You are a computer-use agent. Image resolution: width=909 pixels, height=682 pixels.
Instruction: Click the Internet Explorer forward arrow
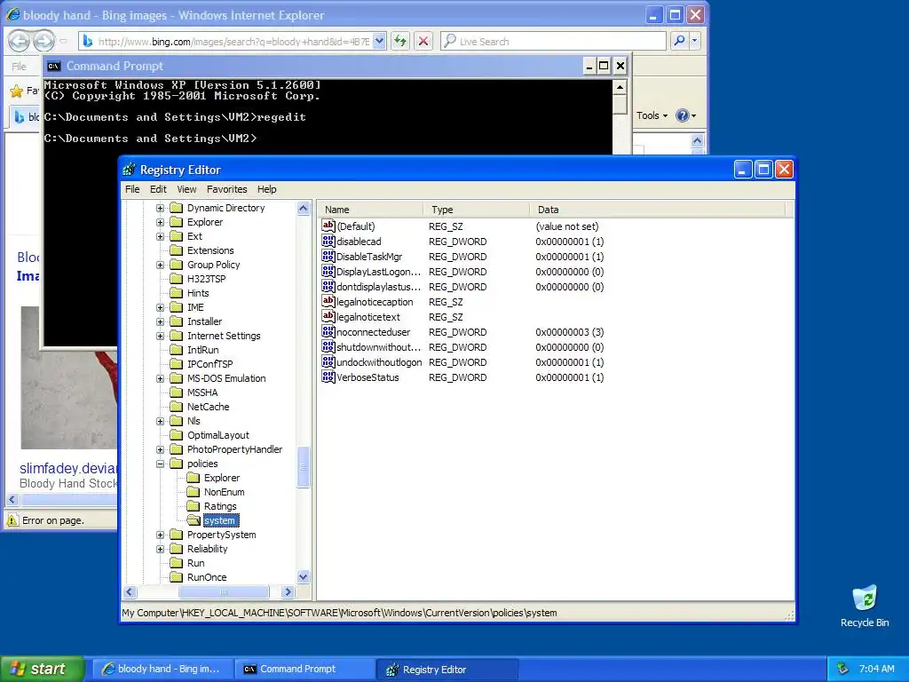pos(43,41)
